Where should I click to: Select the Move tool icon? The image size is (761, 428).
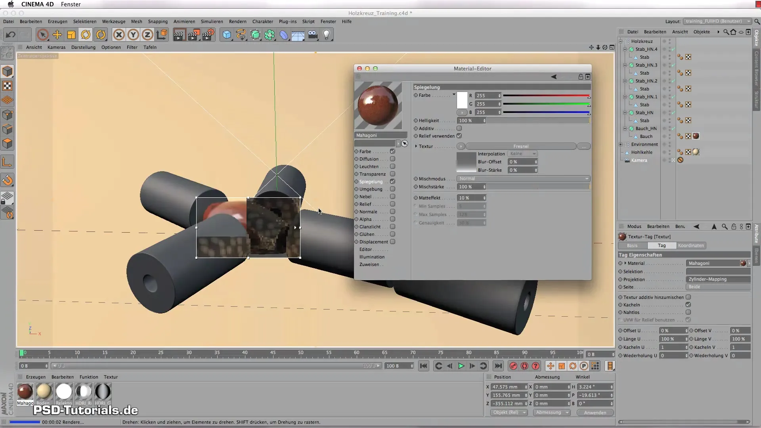point(57,35)
